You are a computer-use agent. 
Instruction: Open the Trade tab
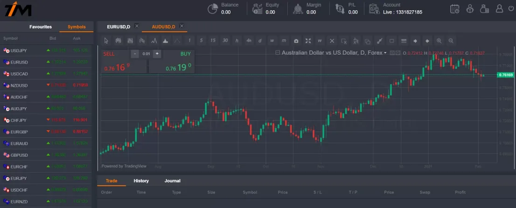[x=112, y=180]
